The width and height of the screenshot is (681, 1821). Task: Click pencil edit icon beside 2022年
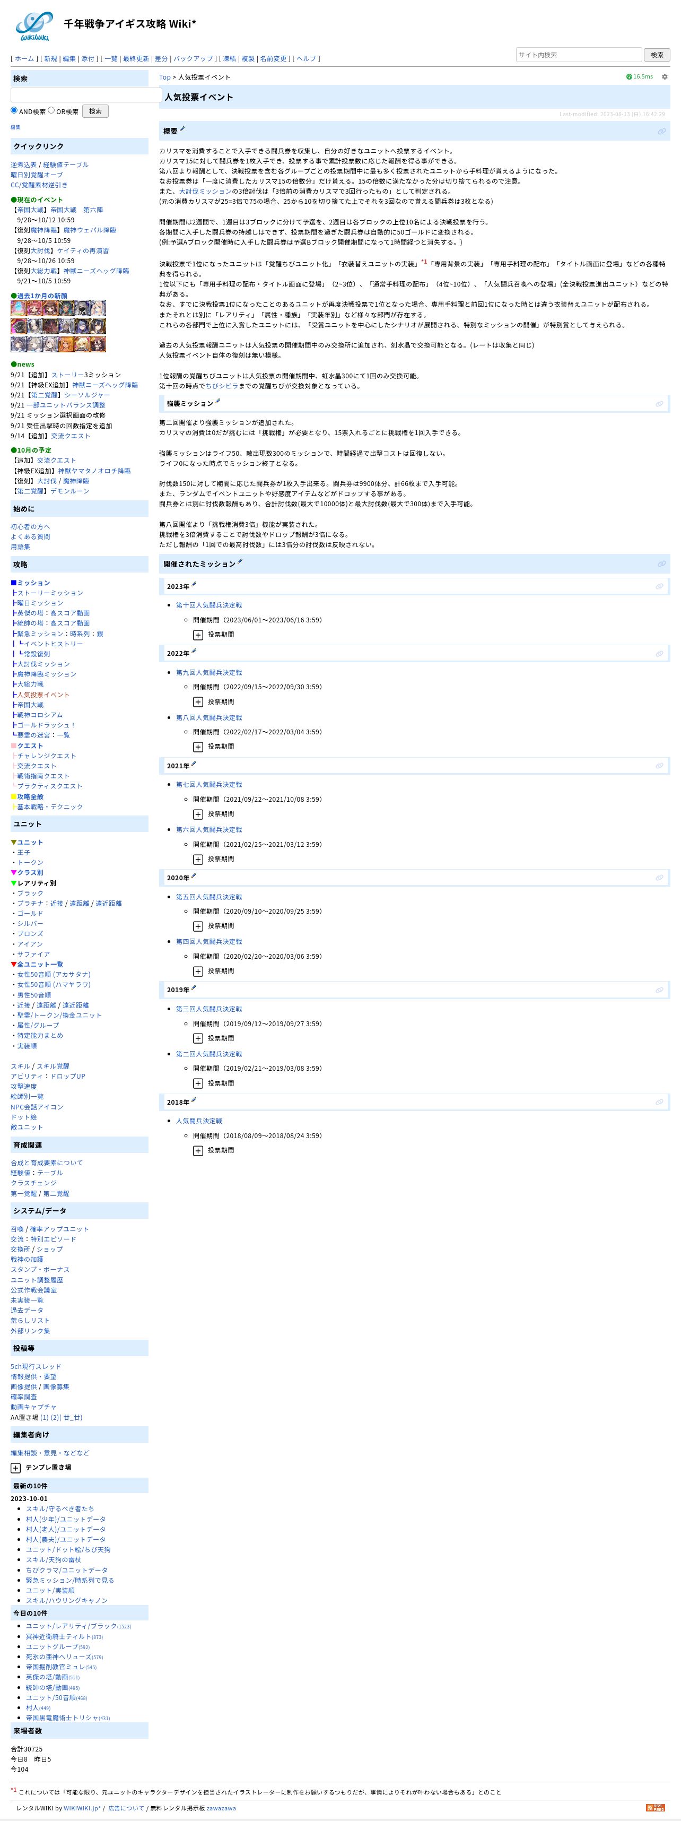point(194,651)
